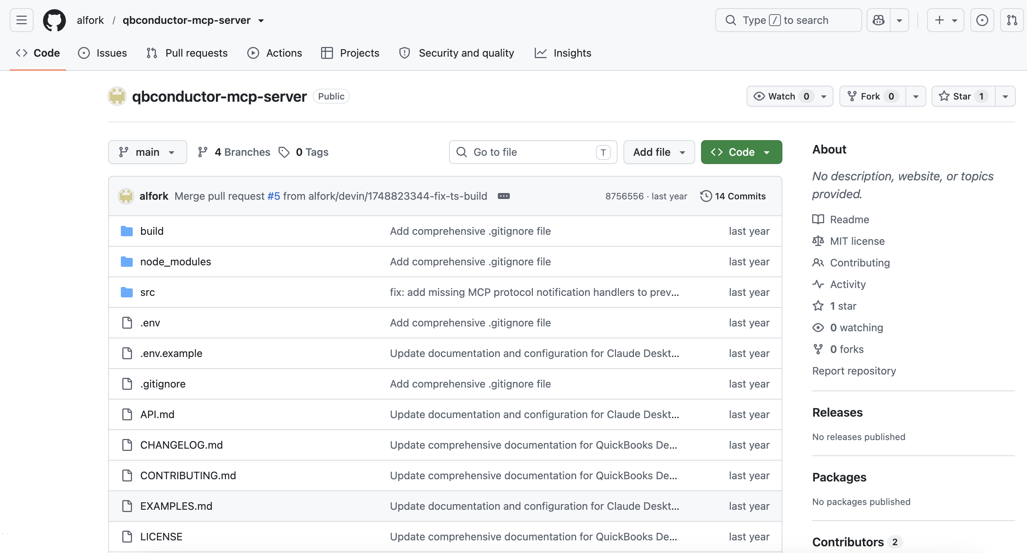Screen dimensions: 1027x553
Task: Expand the Add file dropdown
Action: (659, 152)
